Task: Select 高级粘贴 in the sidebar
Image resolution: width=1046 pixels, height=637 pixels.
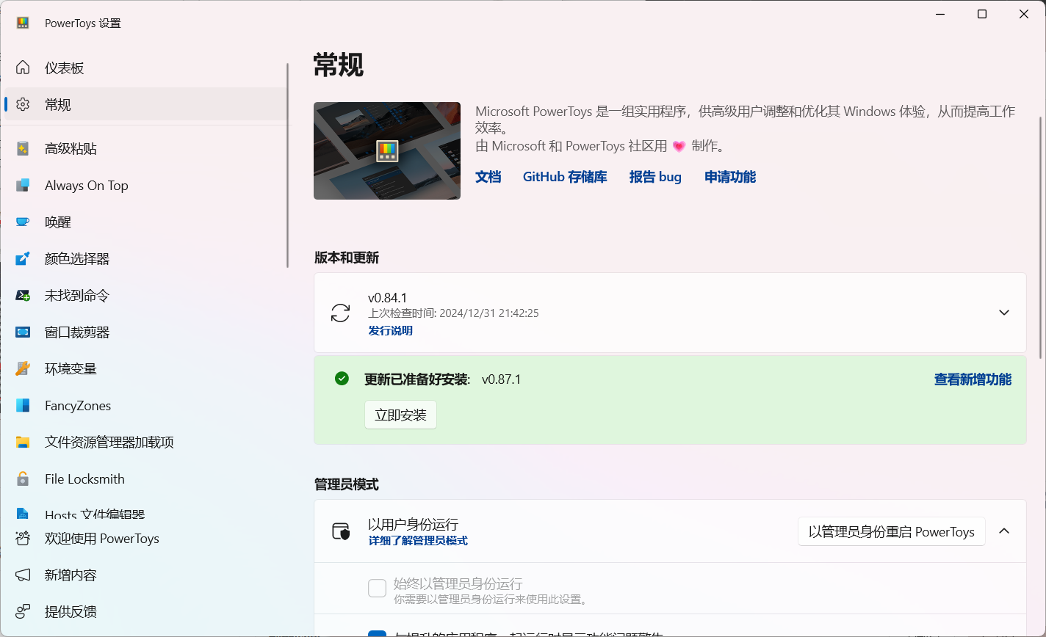Action: [145, 148]
